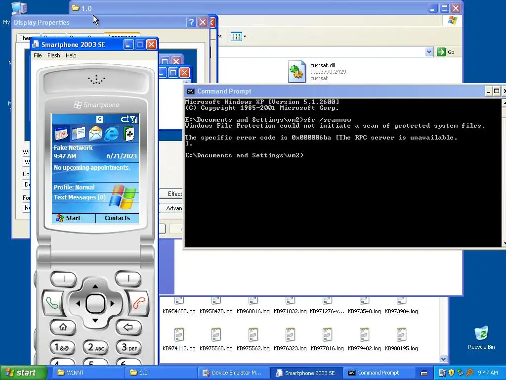Click the clock showing 9:47 AM
506x380 pixels.
488,373
